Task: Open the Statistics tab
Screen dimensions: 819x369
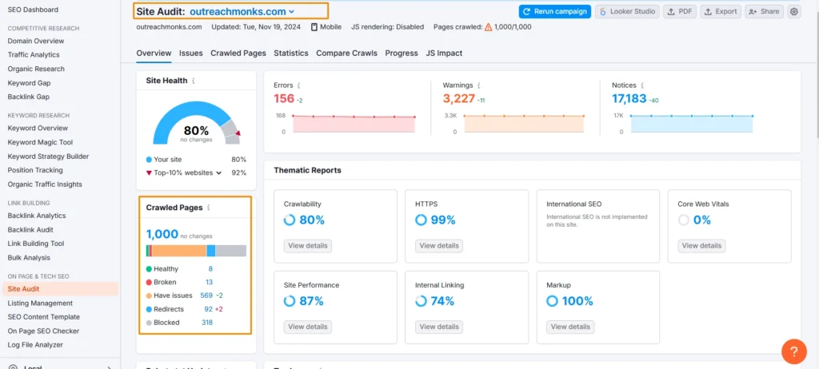Action: (291, 54)
